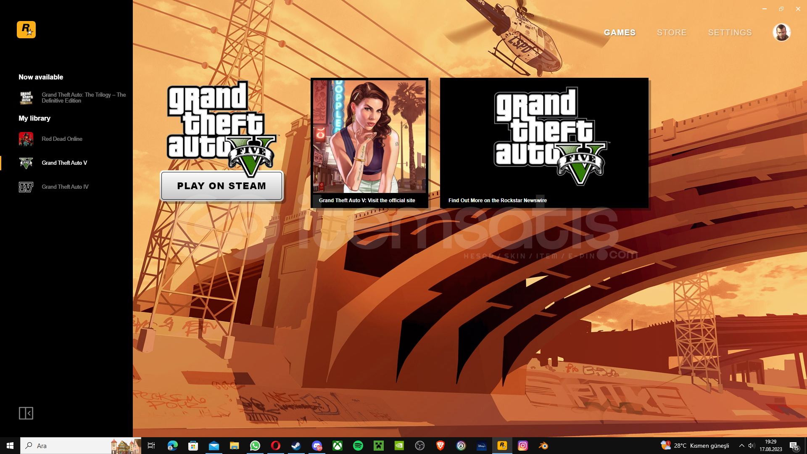
Task: Open the user profile avatar
Action: point(782,32)
